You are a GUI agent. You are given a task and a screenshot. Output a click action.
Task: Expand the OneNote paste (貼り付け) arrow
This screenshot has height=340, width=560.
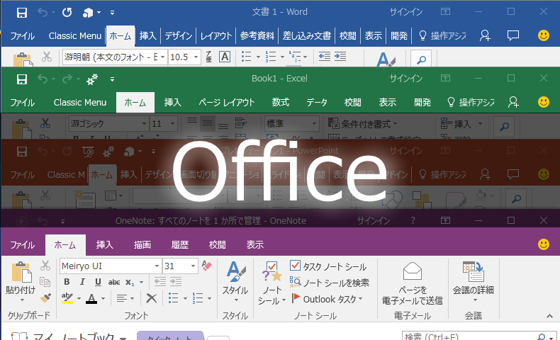tap(21, 300)
